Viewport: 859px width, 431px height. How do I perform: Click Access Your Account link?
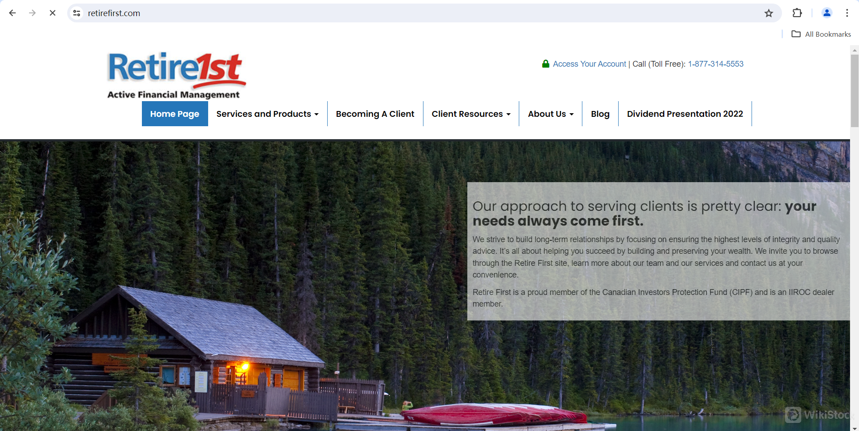[590, 64]
